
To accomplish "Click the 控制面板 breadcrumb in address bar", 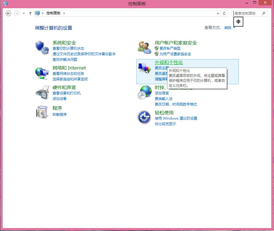I will [x=53, y=13].
